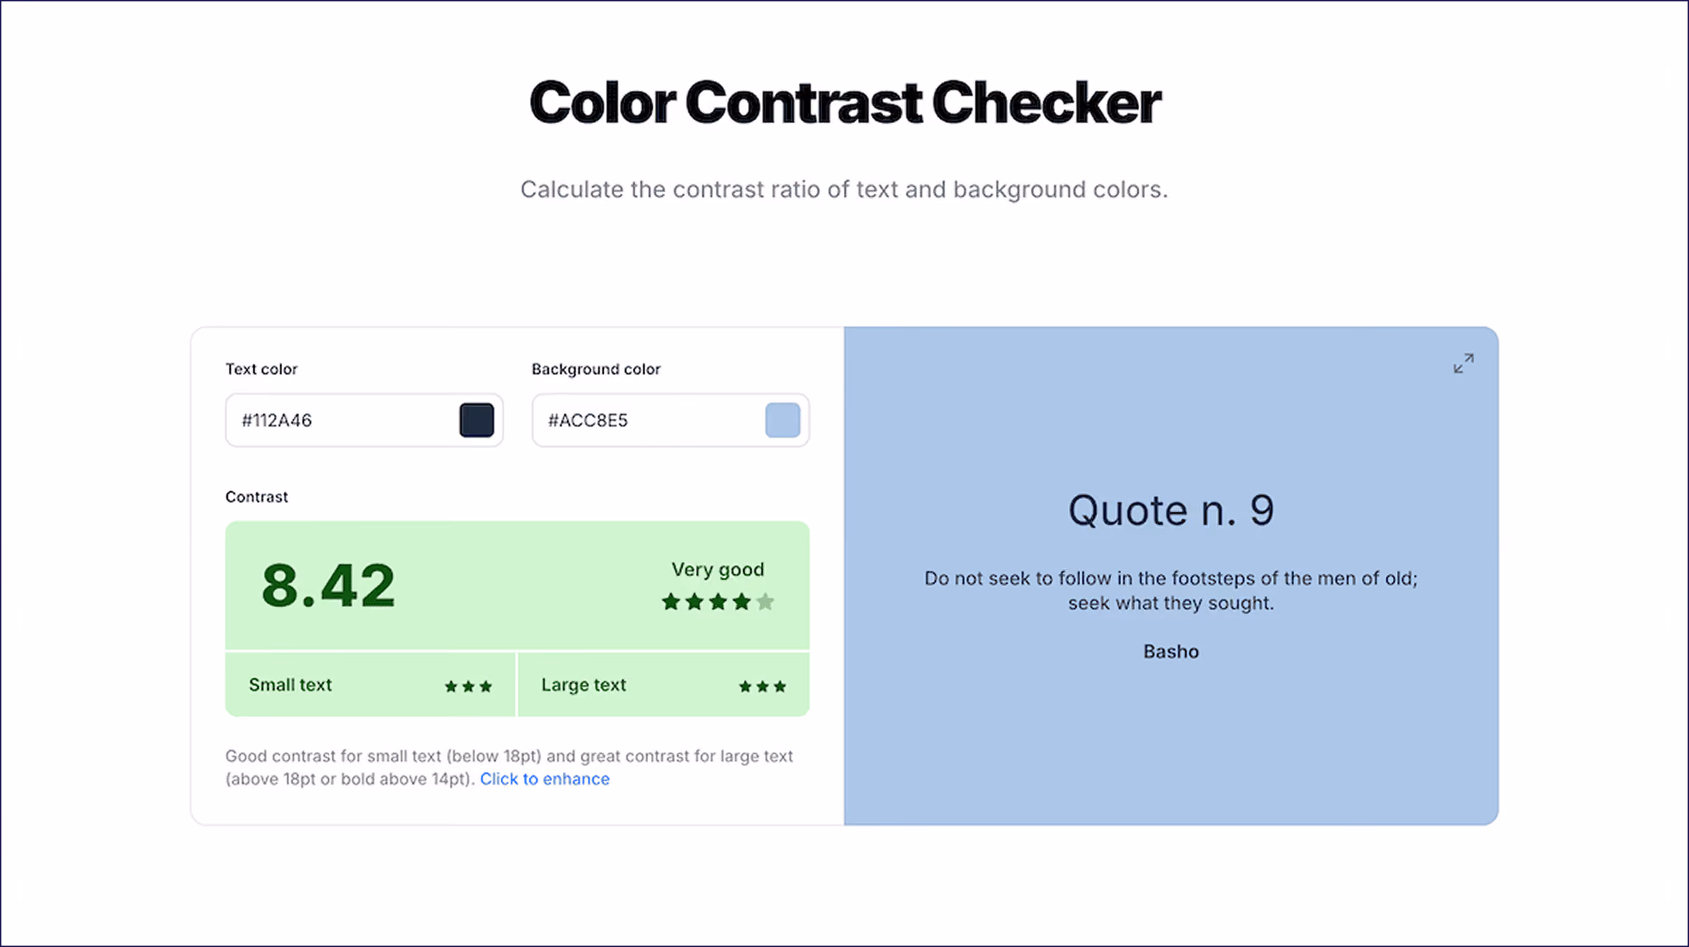Click the expand preview arrows icon
Viewport: 1689px width, 947px height.
[1464, 363]
